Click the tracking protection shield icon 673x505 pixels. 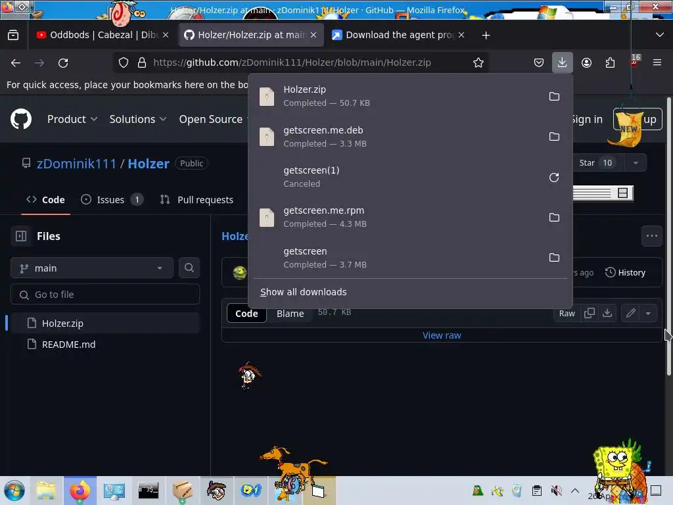[x=124, y=62]
